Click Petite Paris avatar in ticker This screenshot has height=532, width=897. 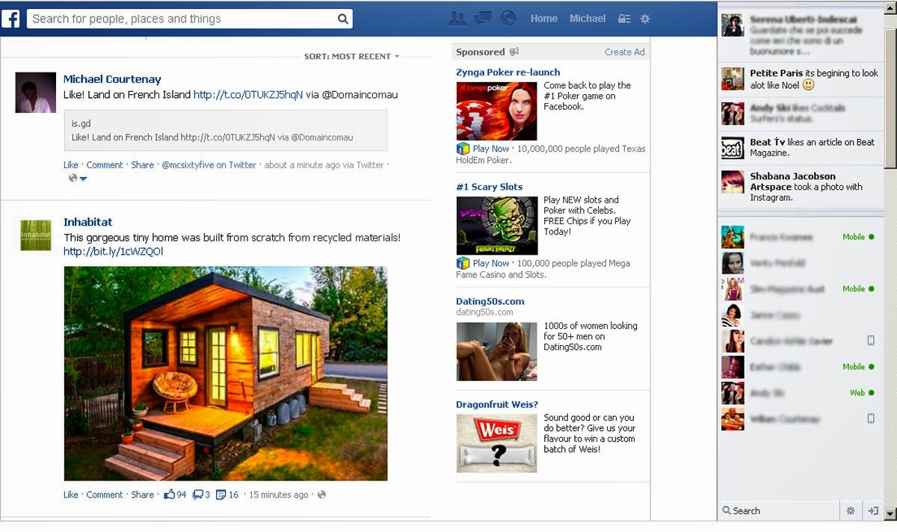tap(733, 78)
